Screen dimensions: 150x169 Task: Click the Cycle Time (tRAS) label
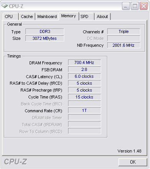45,97
